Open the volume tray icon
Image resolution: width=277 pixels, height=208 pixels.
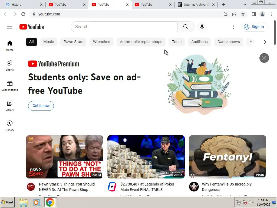coord(251,202)
